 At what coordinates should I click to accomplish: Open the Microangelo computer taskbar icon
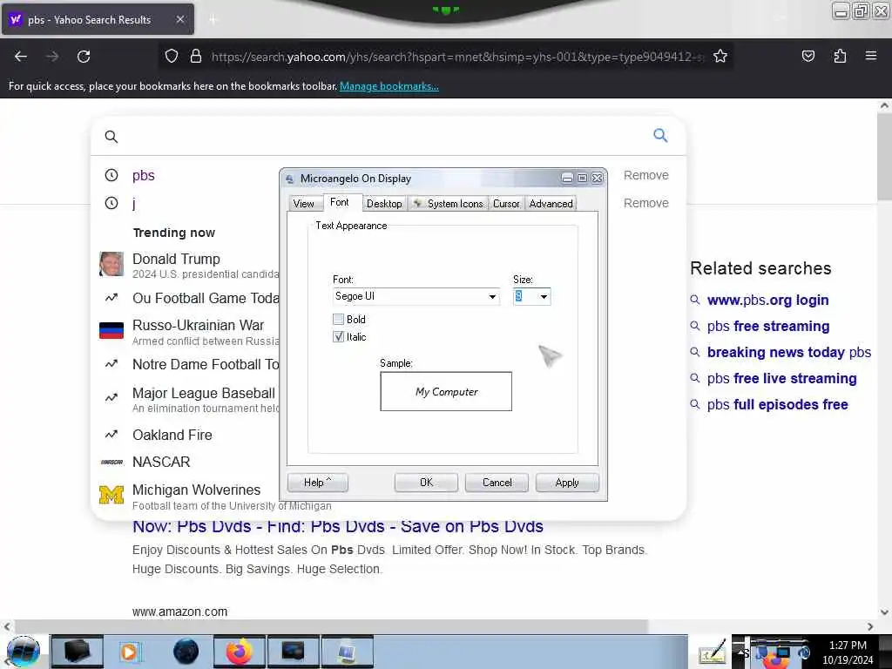(x=348, y=652)
